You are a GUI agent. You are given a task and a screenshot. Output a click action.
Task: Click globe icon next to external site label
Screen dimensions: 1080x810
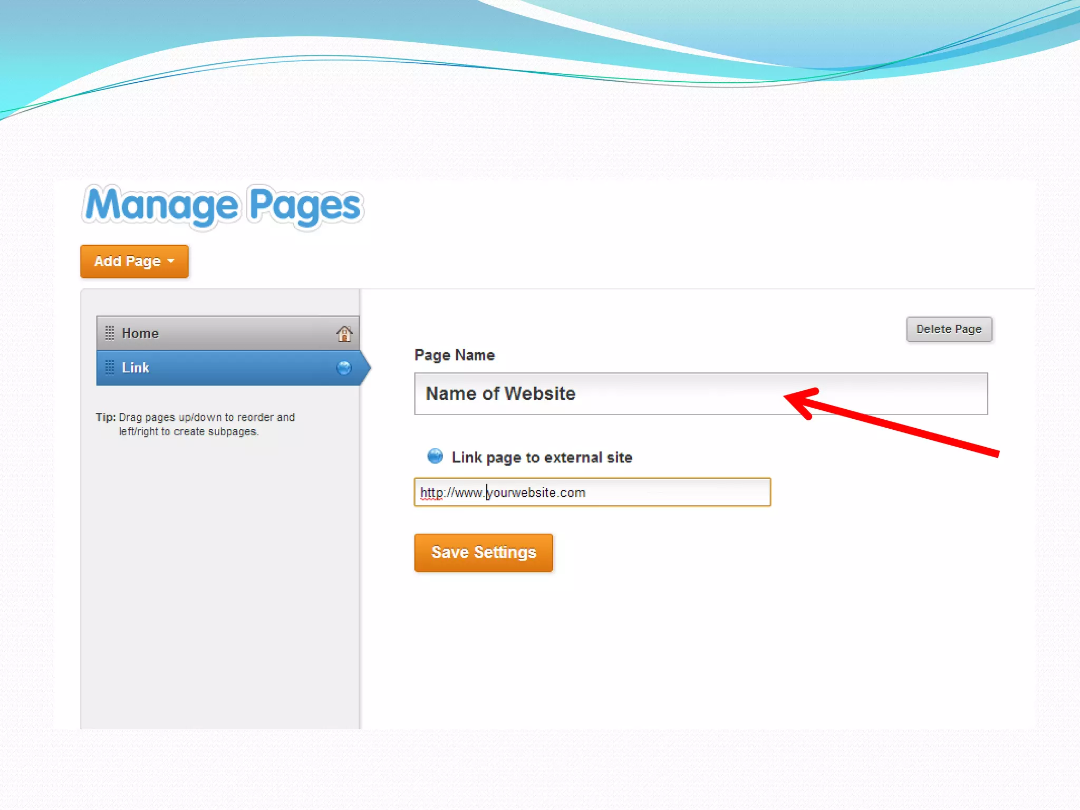(435, 456)
